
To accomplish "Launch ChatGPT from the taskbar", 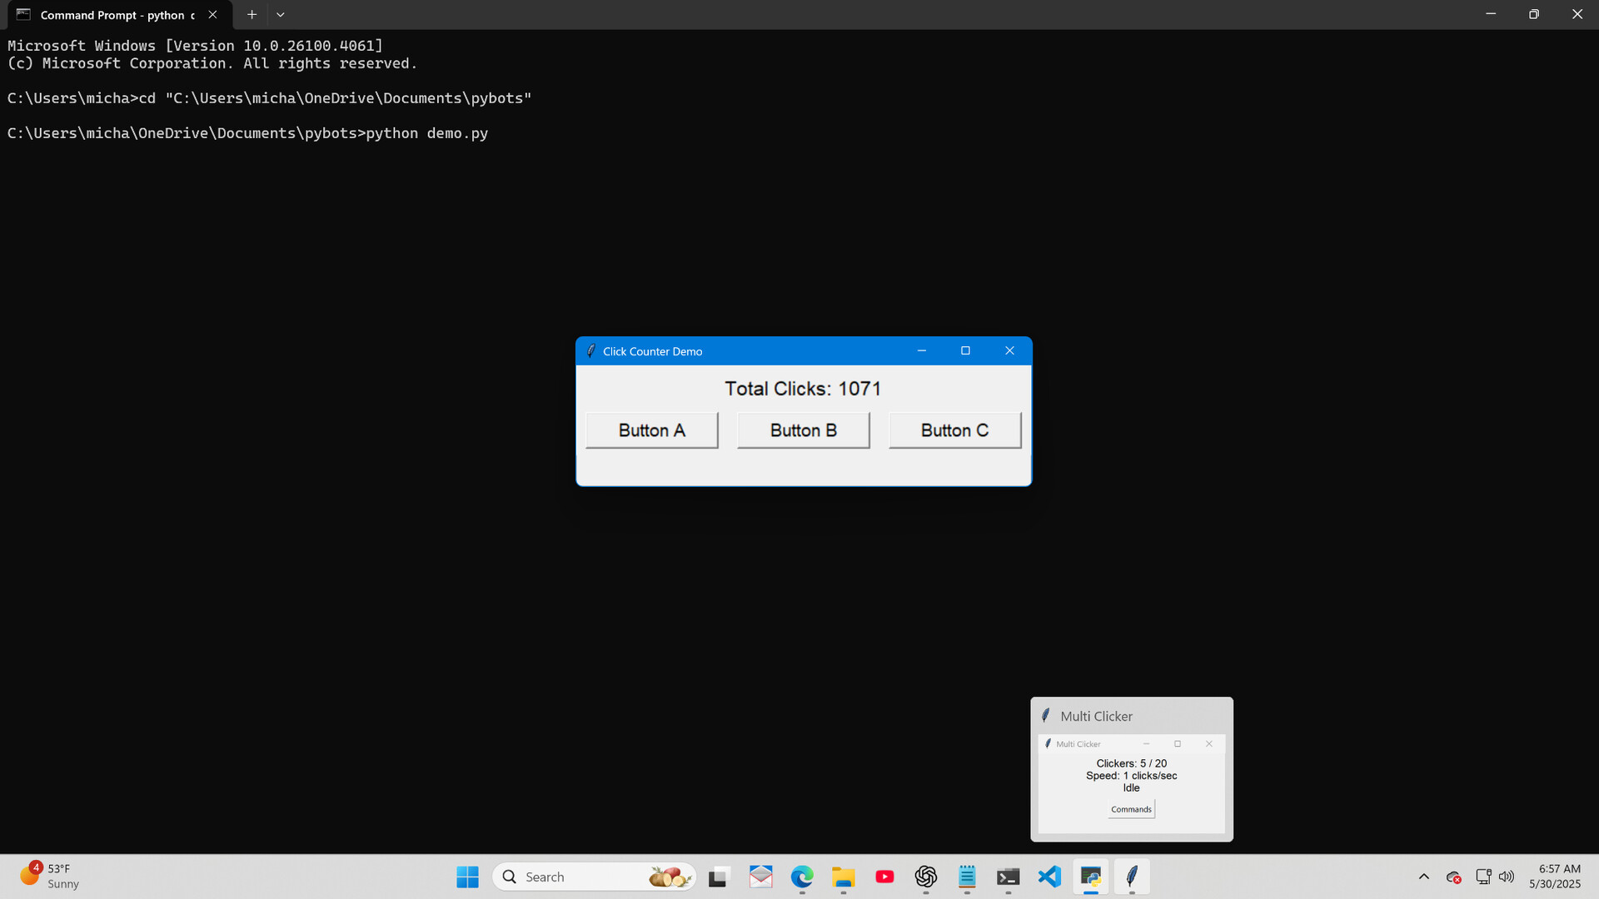I will [x=925, y=877].
